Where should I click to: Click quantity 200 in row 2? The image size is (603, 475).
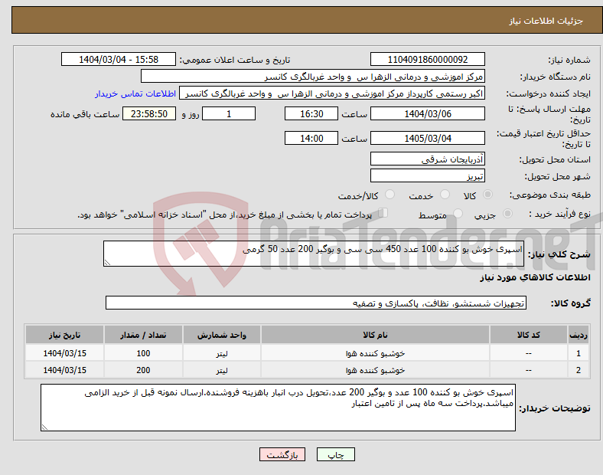[143, 370]
